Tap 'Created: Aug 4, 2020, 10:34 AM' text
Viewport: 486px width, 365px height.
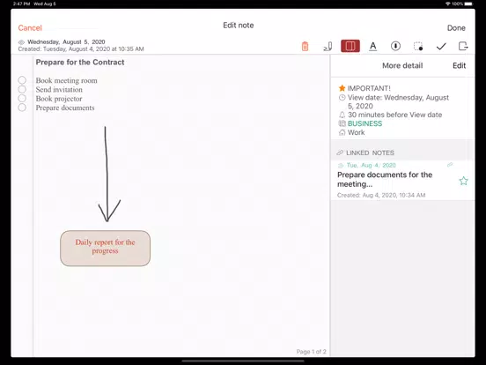pos(381,195)
